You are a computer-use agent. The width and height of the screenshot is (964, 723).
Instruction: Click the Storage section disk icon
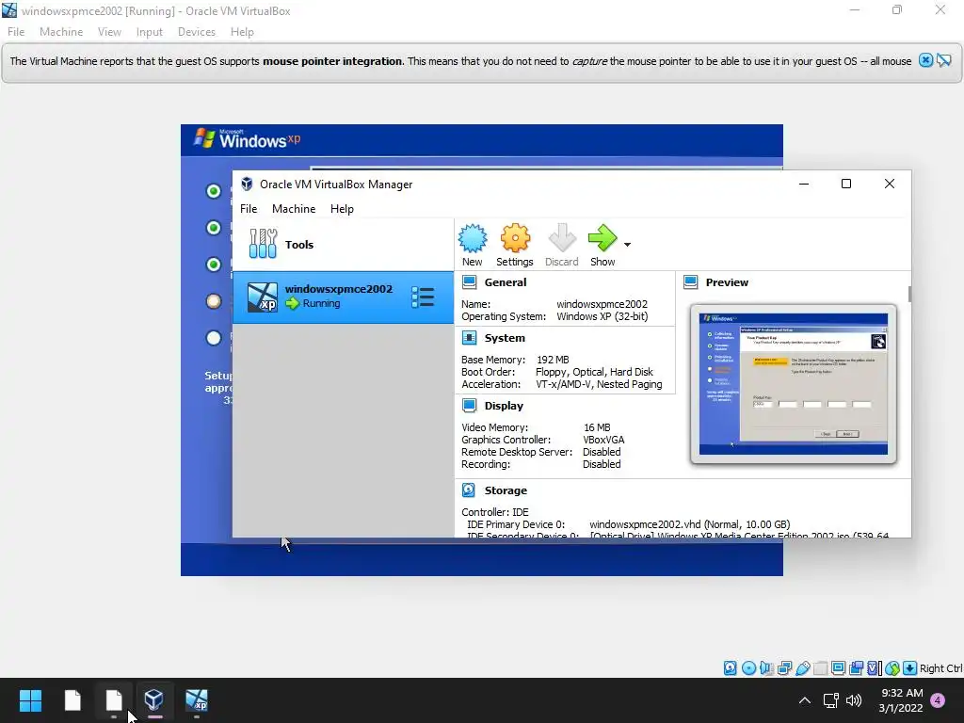click(469, 490)
